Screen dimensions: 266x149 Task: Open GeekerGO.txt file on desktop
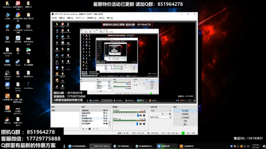(18, 87)
